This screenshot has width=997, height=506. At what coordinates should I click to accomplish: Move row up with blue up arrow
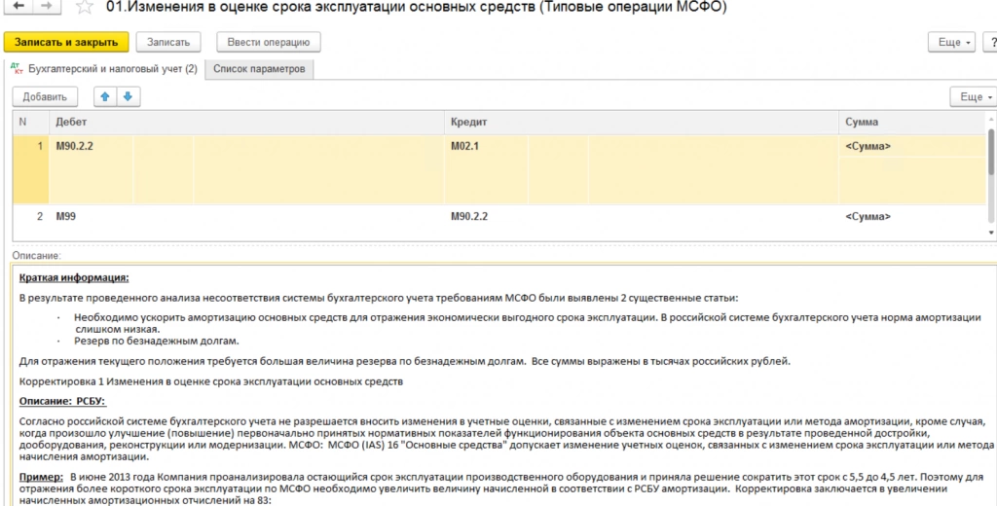105,96
